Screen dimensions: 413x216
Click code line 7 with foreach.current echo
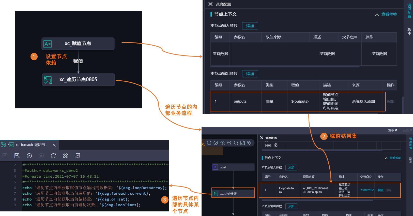click(x=86, y=193)
